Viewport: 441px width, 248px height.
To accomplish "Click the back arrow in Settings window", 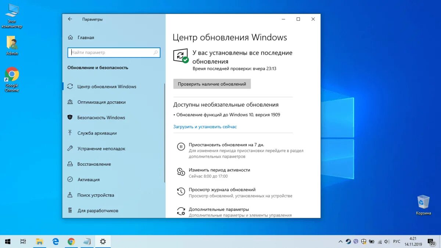I will click(x=70, y=19).
